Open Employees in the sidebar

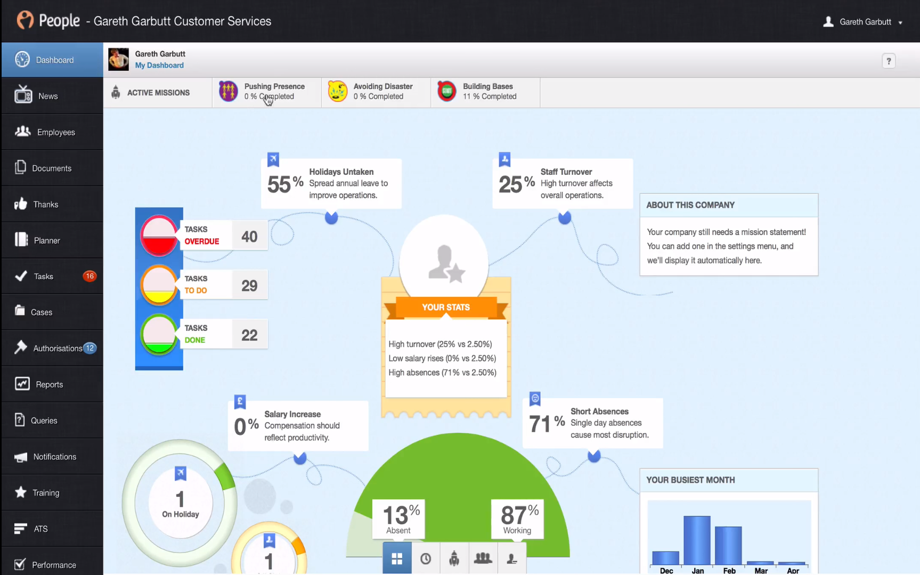(x=52, y=132)
